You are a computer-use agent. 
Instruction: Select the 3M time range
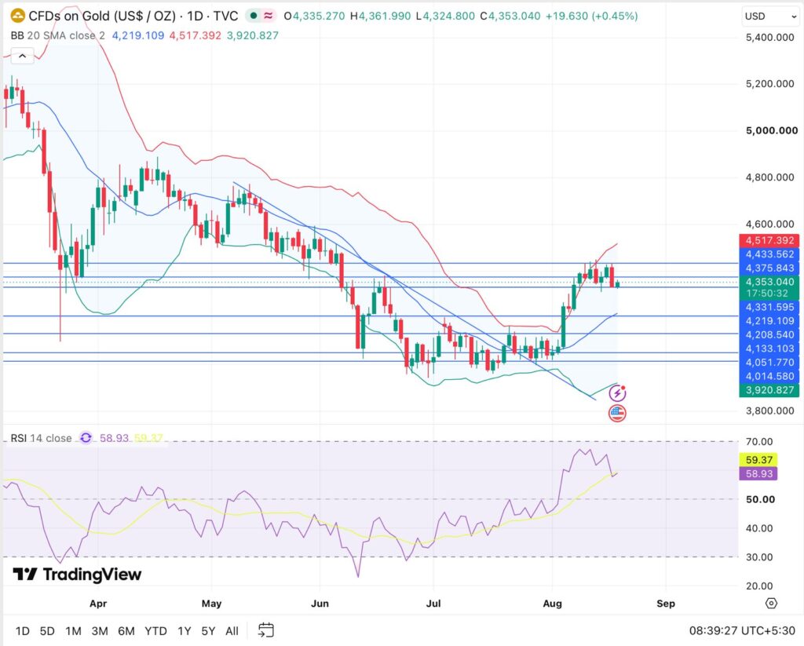click(100, 630)
